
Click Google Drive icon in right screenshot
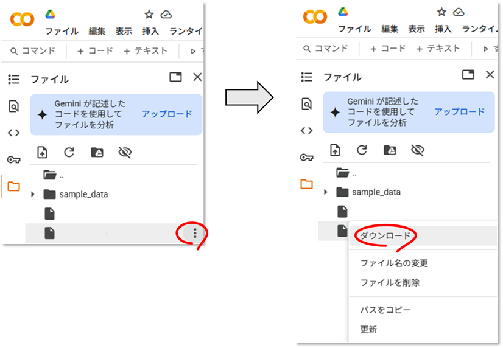pos(343,12)
